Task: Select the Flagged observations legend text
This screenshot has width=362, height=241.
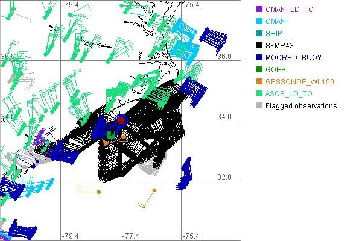Action: [x=301, y=105]
